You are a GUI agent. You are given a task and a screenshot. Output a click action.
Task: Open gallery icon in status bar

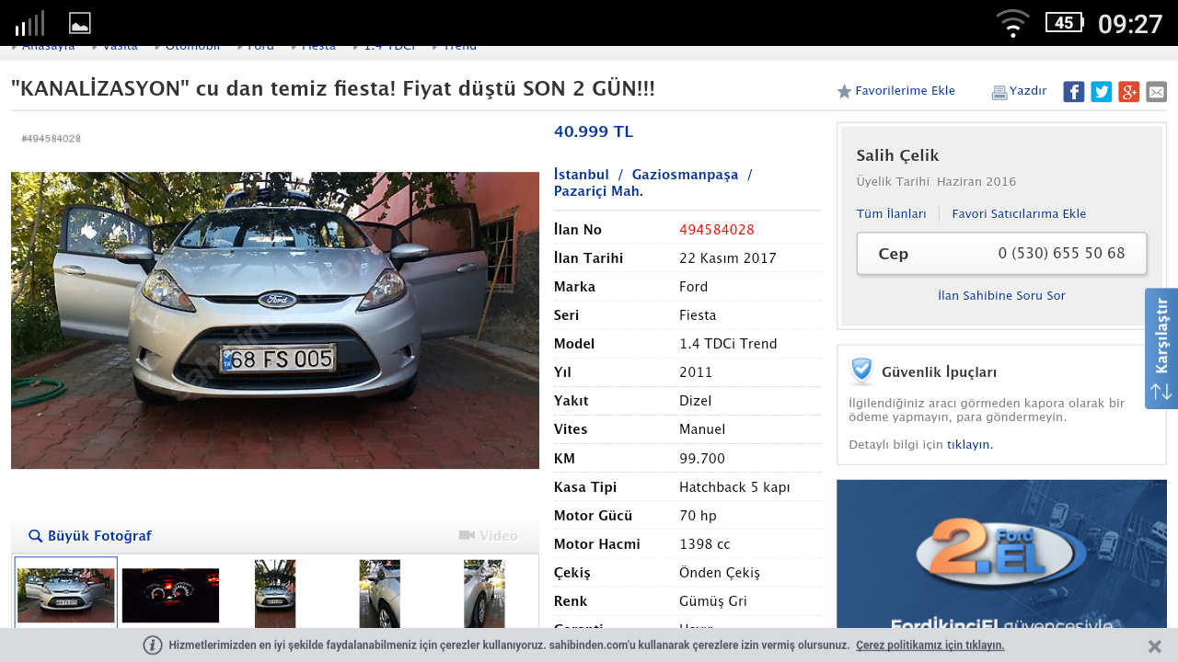tap(80, 23)
